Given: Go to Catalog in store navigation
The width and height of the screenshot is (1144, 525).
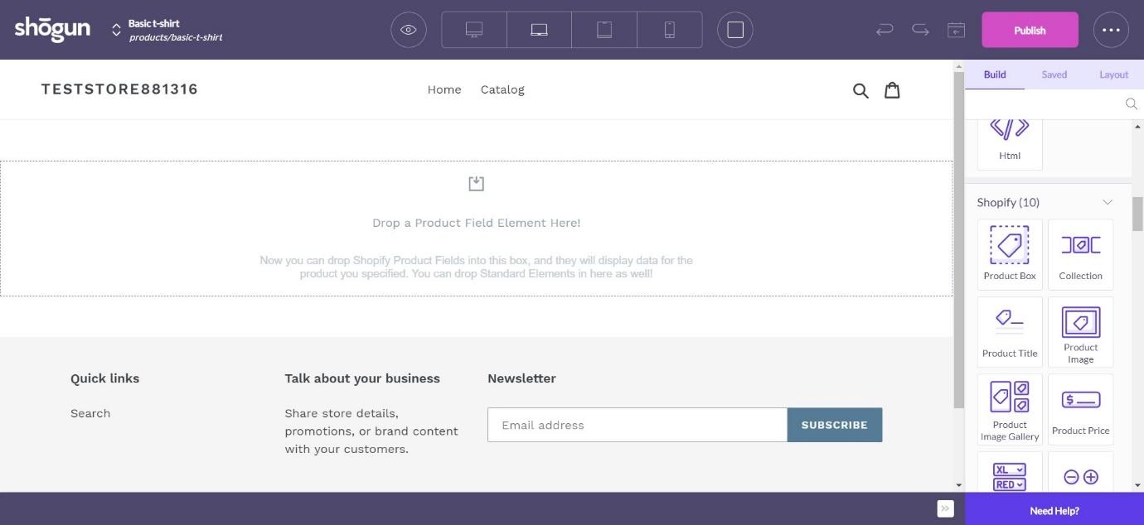Looking at the screenshot, I should pos(502,89).
